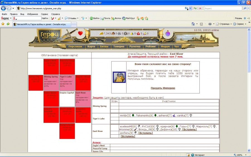Click the red heart health icon

80,33
